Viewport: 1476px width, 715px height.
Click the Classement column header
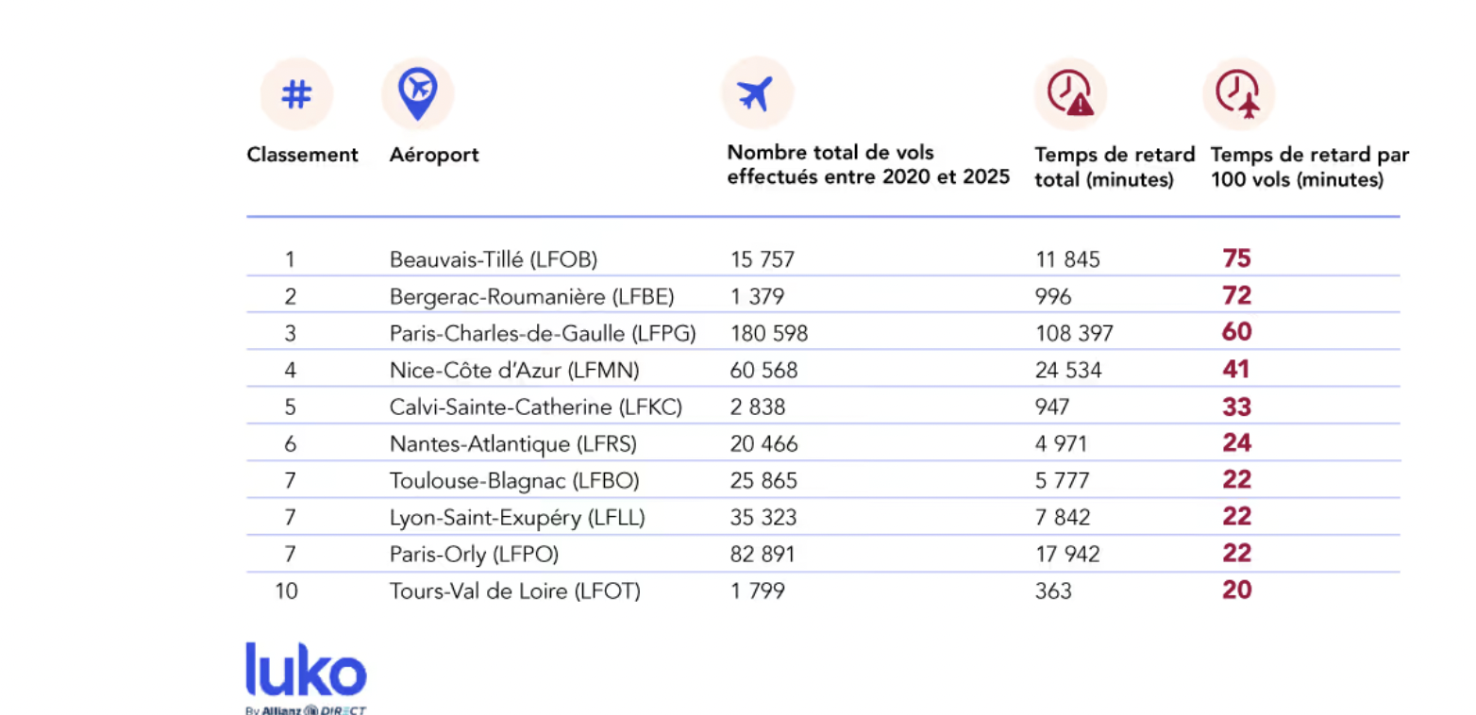[302, 155]
